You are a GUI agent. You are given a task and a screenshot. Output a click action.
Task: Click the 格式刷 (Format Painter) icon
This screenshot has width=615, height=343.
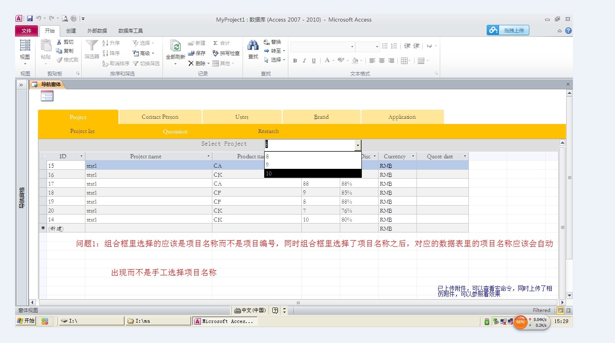tap(59, 60)
